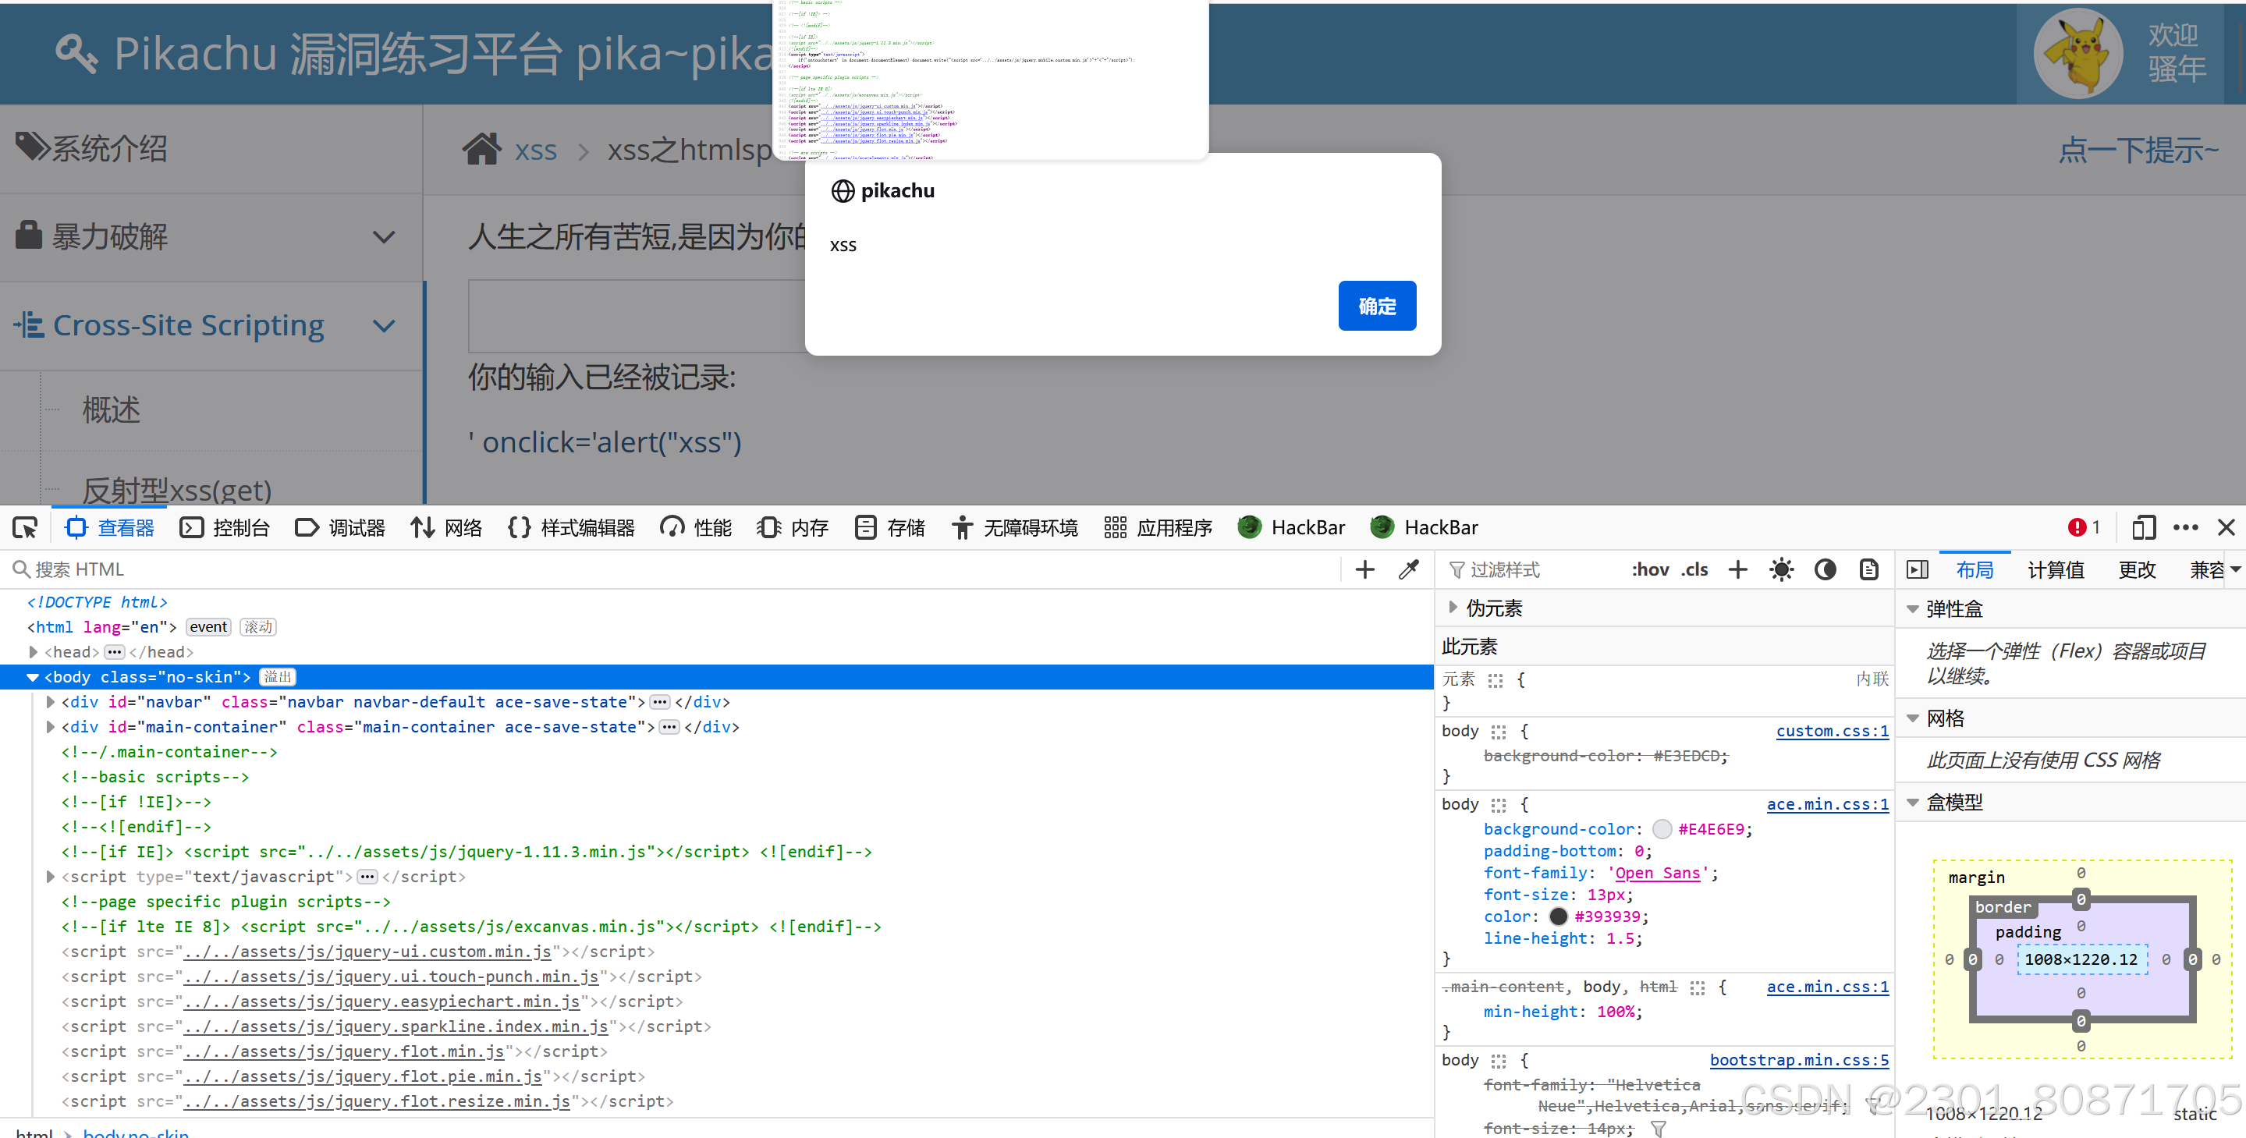Click the #E4E6E9 background color swatch
Image resolution: width=2246 pixels, height=1138 pixels.
(x=1662, y=828)
